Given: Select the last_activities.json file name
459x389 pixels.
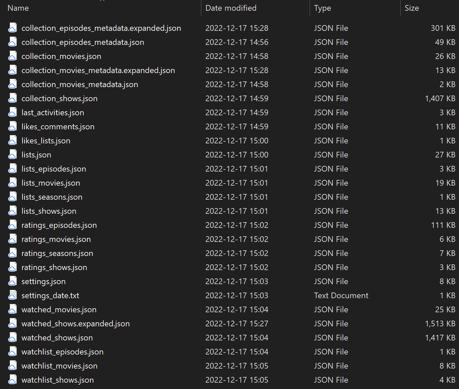Looking at the screenshot, I should tap(52, 113).
